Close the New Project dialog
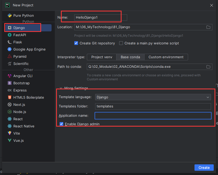This screenshot has height=175, width=218. (x=212, y=5)
